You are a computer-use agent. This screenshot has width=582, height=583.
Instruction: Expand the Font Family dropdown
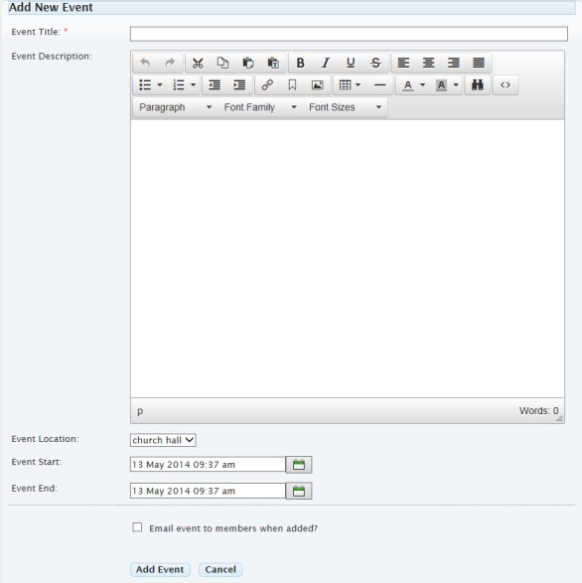click(260, 107)
